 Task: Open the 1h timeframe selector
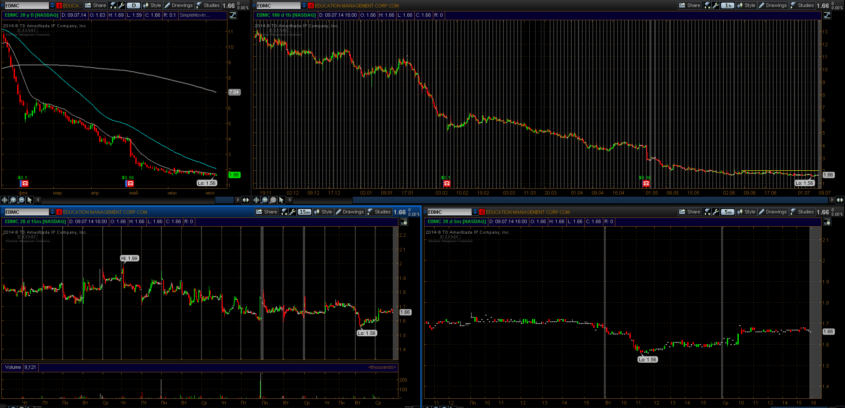click(728, 5)
